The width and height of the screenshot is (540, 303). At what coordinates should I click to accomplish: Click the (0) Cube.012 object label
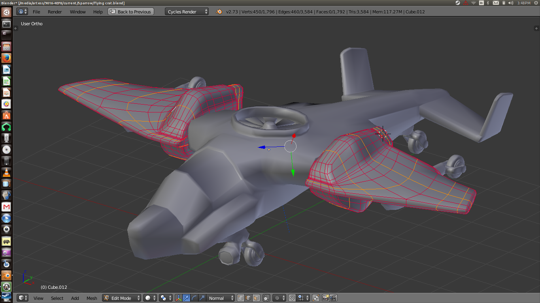tap(54, 287)
